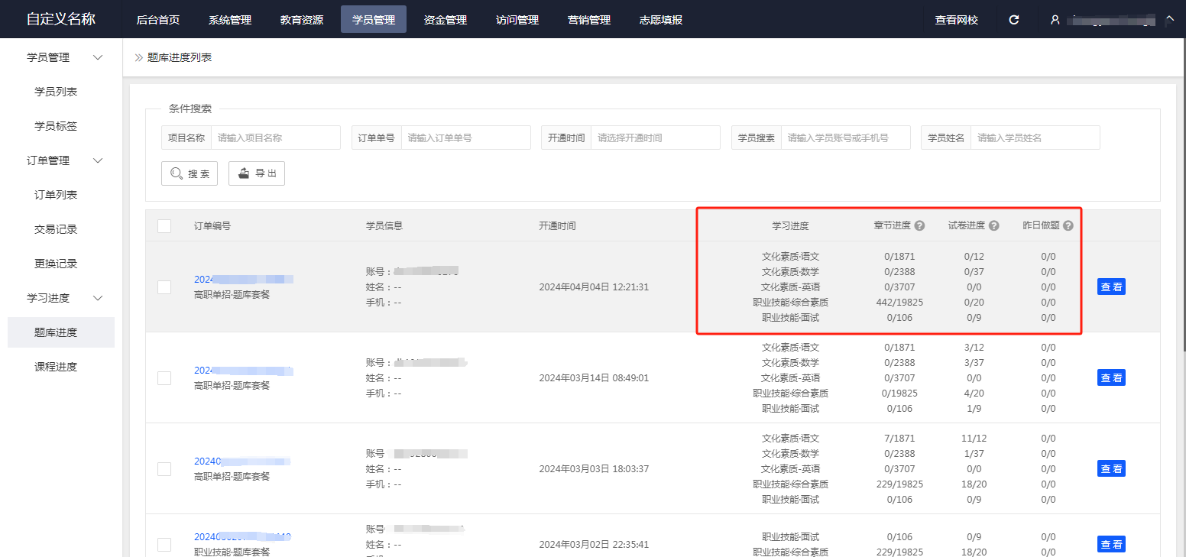Collapse the 学习进度 sidebar group
The height and width of the screenshot is (557, 1186).
(98, 298)
